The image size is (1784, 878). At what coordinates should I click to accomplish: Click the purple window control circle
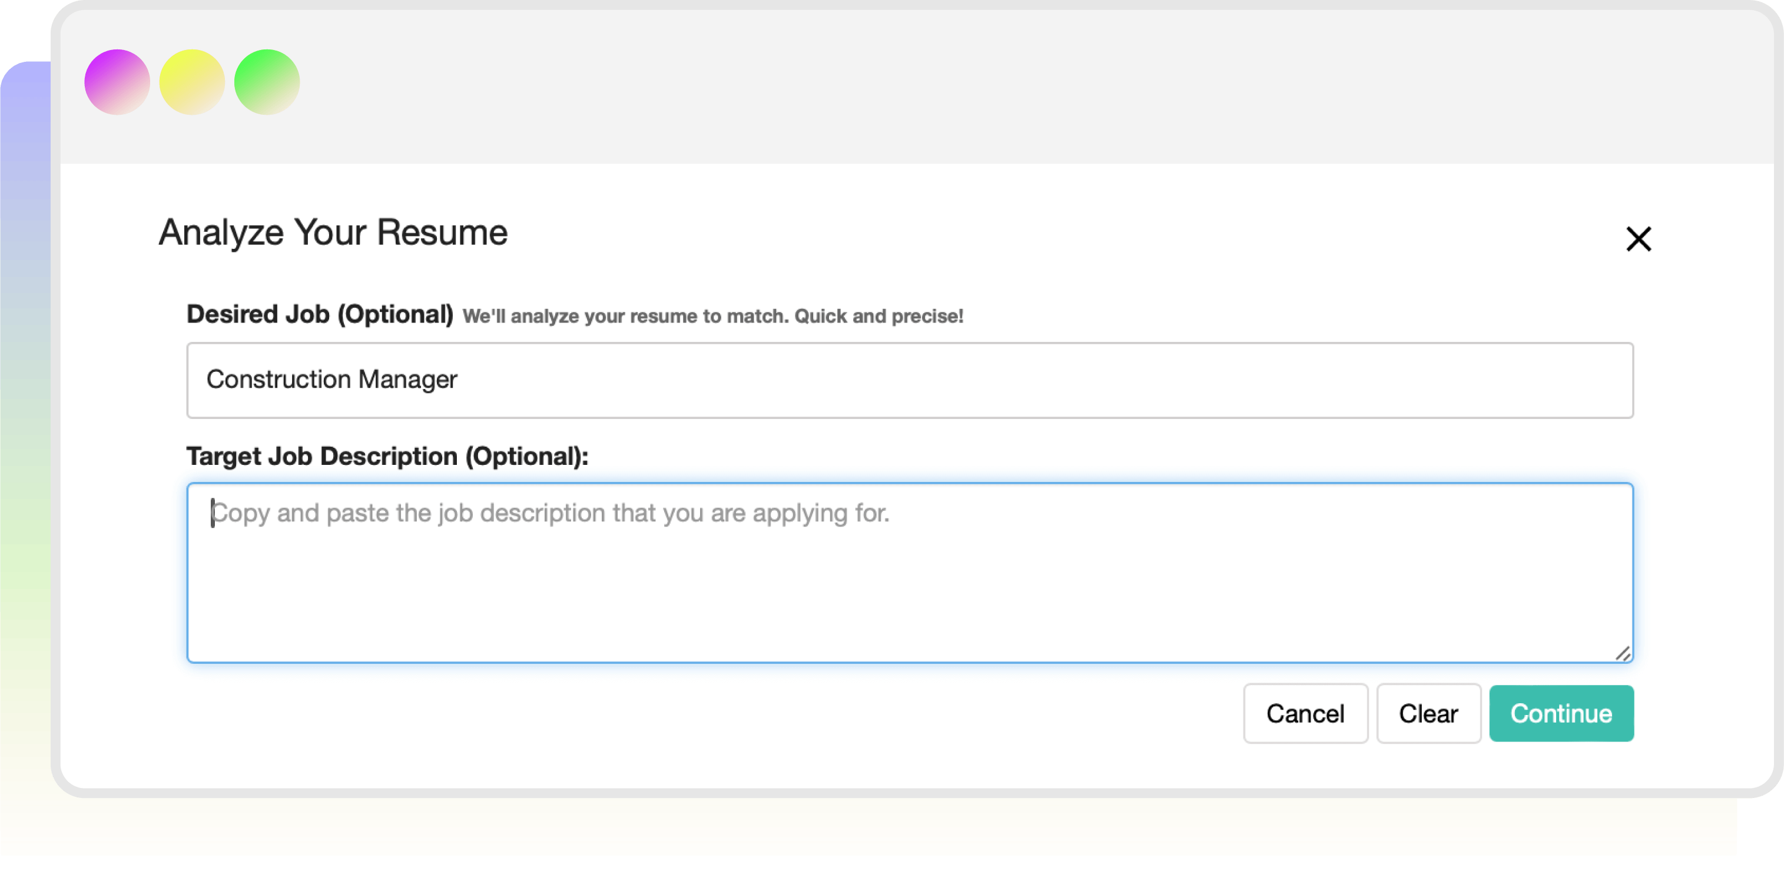(117, 81)
